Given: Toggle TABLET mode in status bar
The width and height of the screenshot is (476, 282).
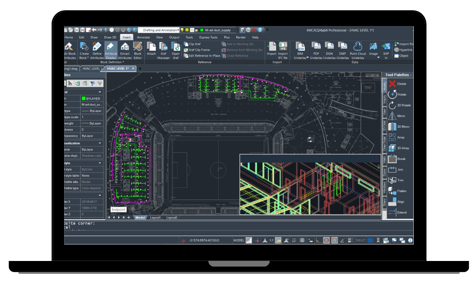Looking at the screenshot, I should 360,240.
